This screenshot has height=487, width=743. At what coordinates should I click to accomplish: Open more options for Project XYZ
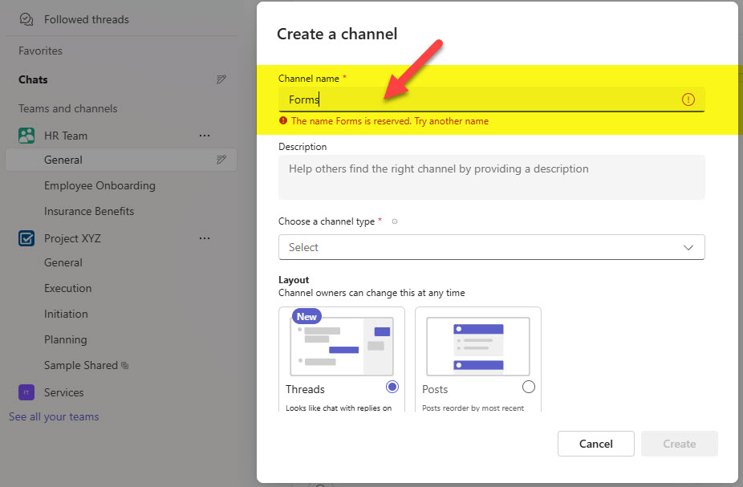[205, 238]
